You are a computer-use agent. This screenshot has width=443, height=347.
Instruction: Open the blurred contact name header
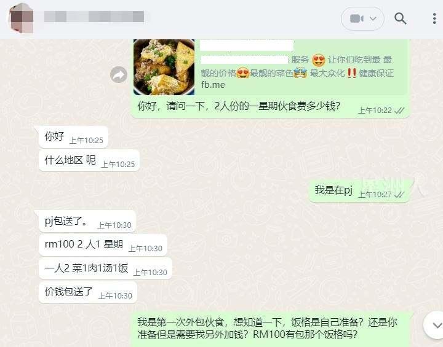coord(94,17)
